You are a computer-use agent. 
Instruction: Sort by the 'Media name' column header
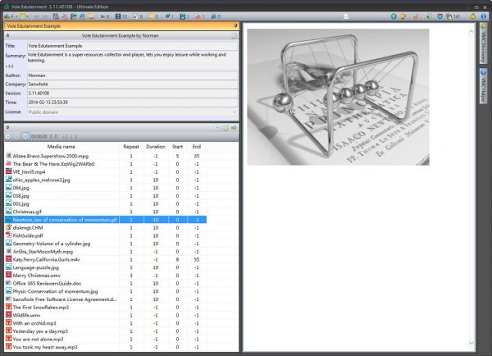click(61, 147)
